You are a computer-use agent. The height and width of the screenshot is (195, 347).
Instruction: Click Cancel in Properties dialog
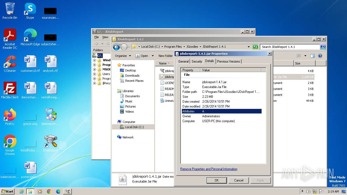click(x=239, y=180)
